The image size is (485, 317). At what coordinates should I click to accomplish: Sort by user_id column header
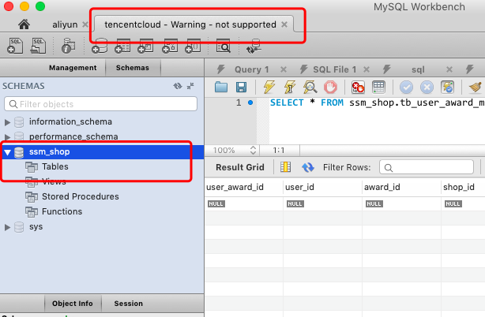[x=299, y=187]
